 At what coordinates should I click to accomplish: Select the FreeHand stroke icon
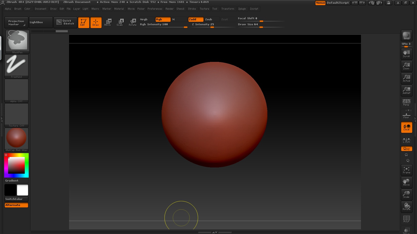(16, 66)
